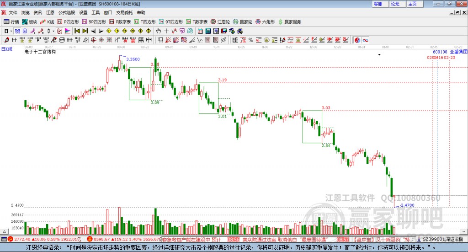This screenshot has width=468, height=252.
Task: Switch to K线 candlestick view
Action: pyautogui.click(x=47, y=22)
